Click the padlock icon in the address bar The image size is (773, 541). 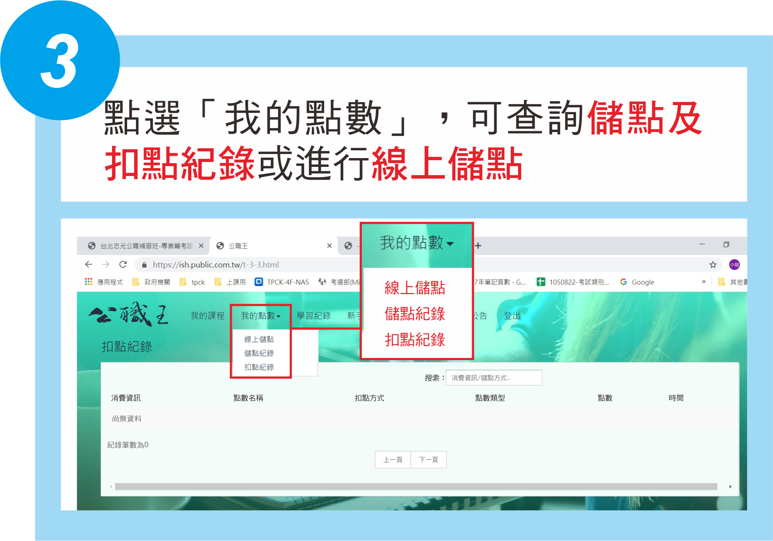pos(144,265)
